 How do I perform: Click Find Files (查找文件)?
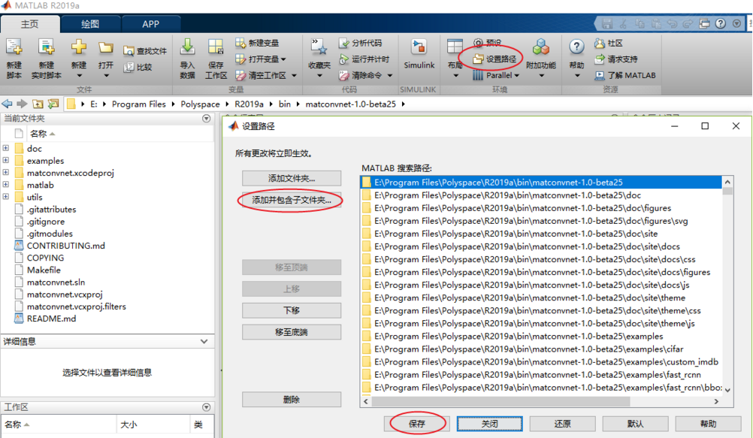(x=145, y=51)
